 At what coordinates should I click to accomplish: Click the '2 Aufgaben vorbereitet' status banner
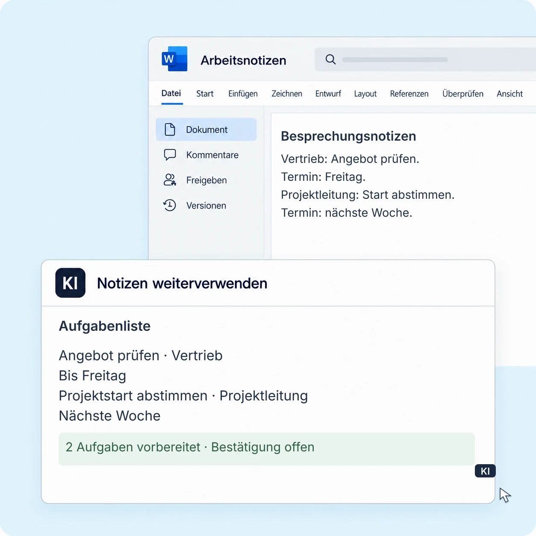267,449
